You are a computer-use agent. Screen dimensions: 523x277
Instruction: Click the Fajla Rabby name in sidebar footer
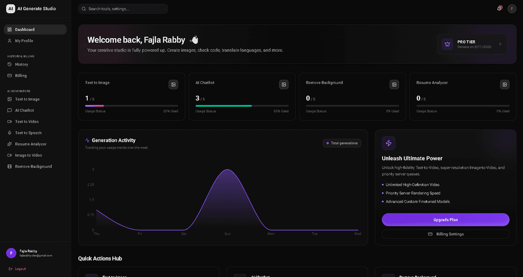coord(29,251)
